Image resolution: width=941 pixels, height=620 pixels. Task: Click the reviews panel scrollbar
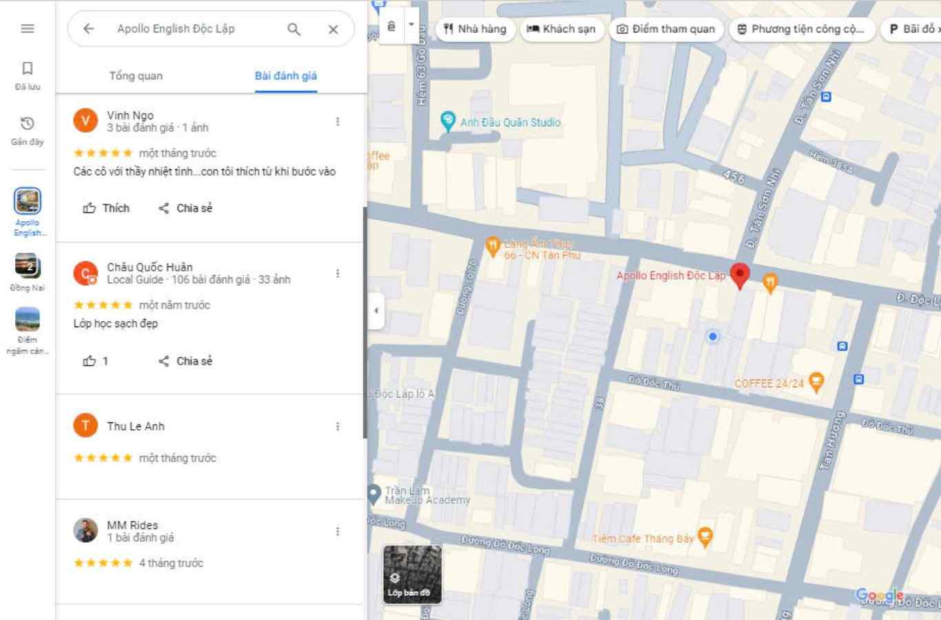[x=364, y=322]
